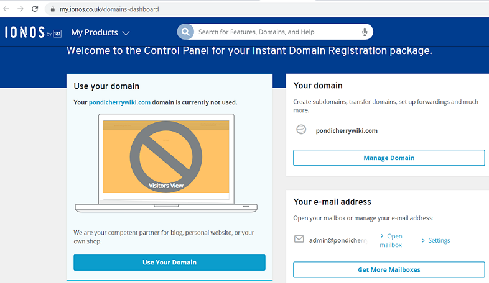Click the address bar URL

109,9
